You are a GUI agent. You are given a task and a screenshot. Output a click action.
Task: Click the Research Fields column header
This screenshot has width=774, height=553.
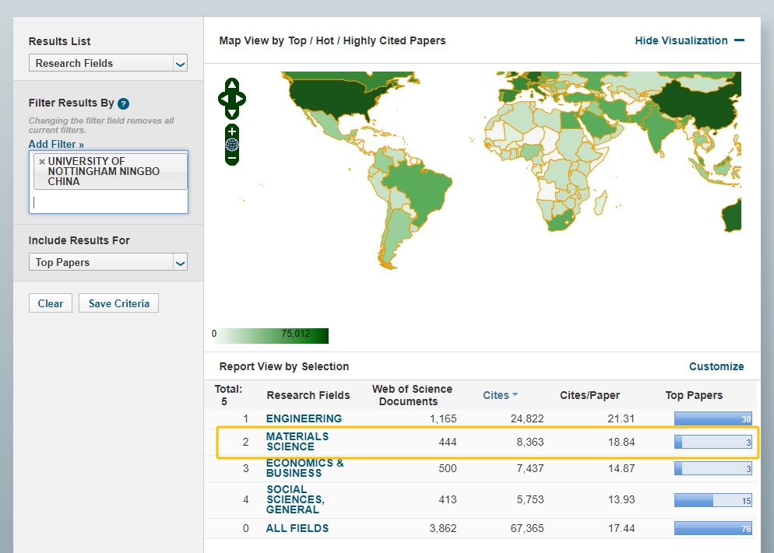pyautogui.click(x=308, y=395)
